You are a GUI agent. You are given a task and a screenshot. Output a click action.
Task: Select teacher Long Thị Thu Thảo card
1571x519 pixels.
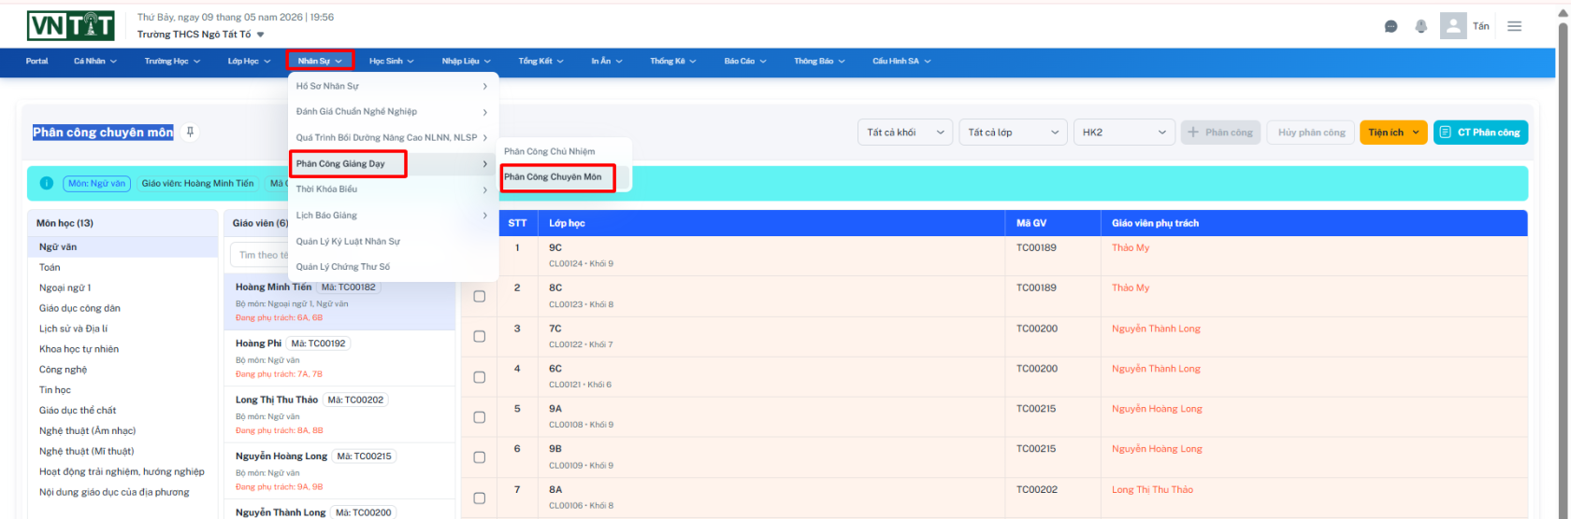click(x=339, y=414)
